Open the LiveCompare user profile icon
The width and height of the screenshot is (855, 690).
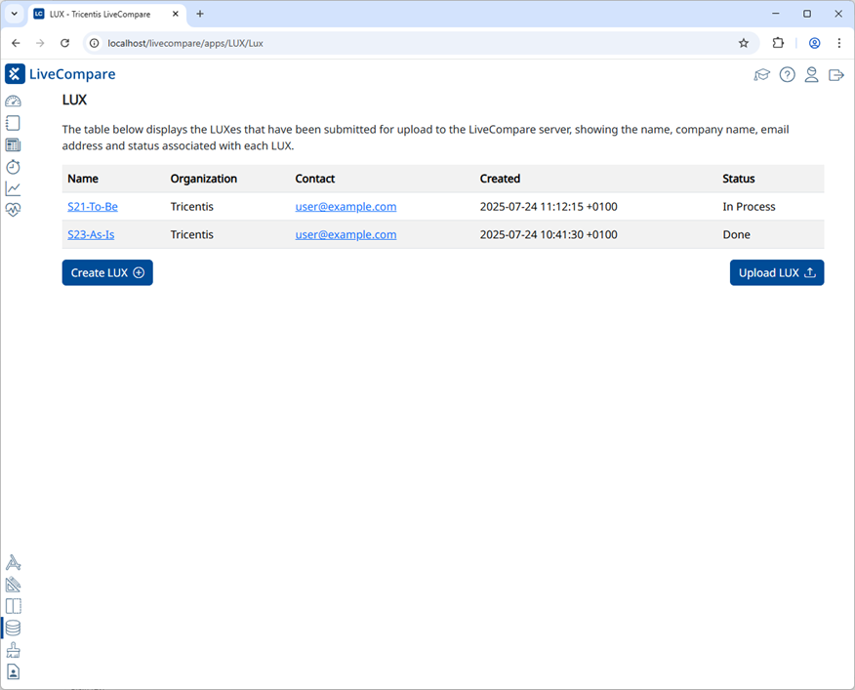[811, 75]
